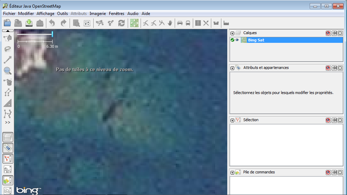
Task: Open the Outils menu
Action: pyautogui.click(x=62, y=14)
